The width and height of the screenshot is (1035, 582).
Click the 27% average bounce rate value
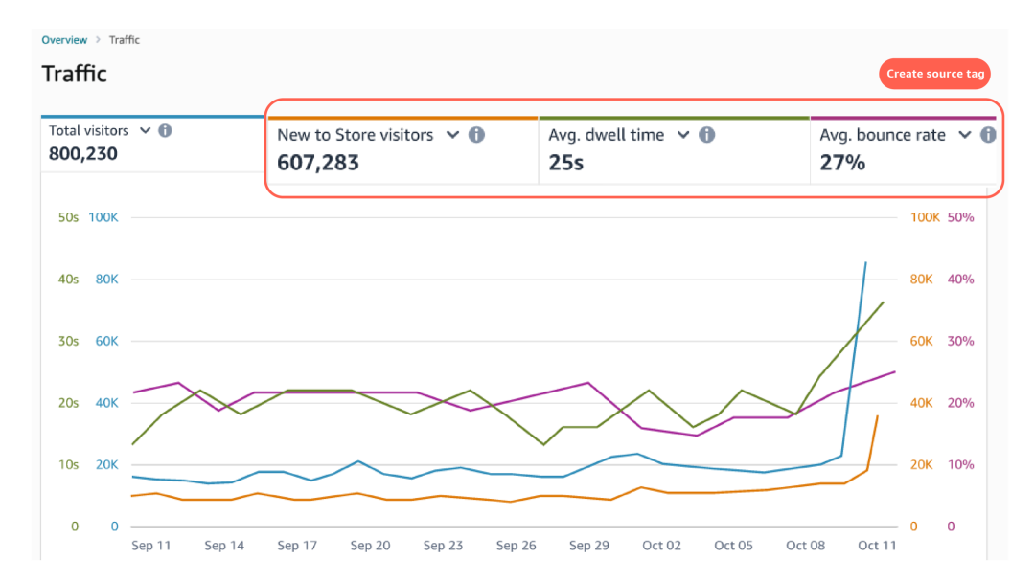tap(842, 163)
